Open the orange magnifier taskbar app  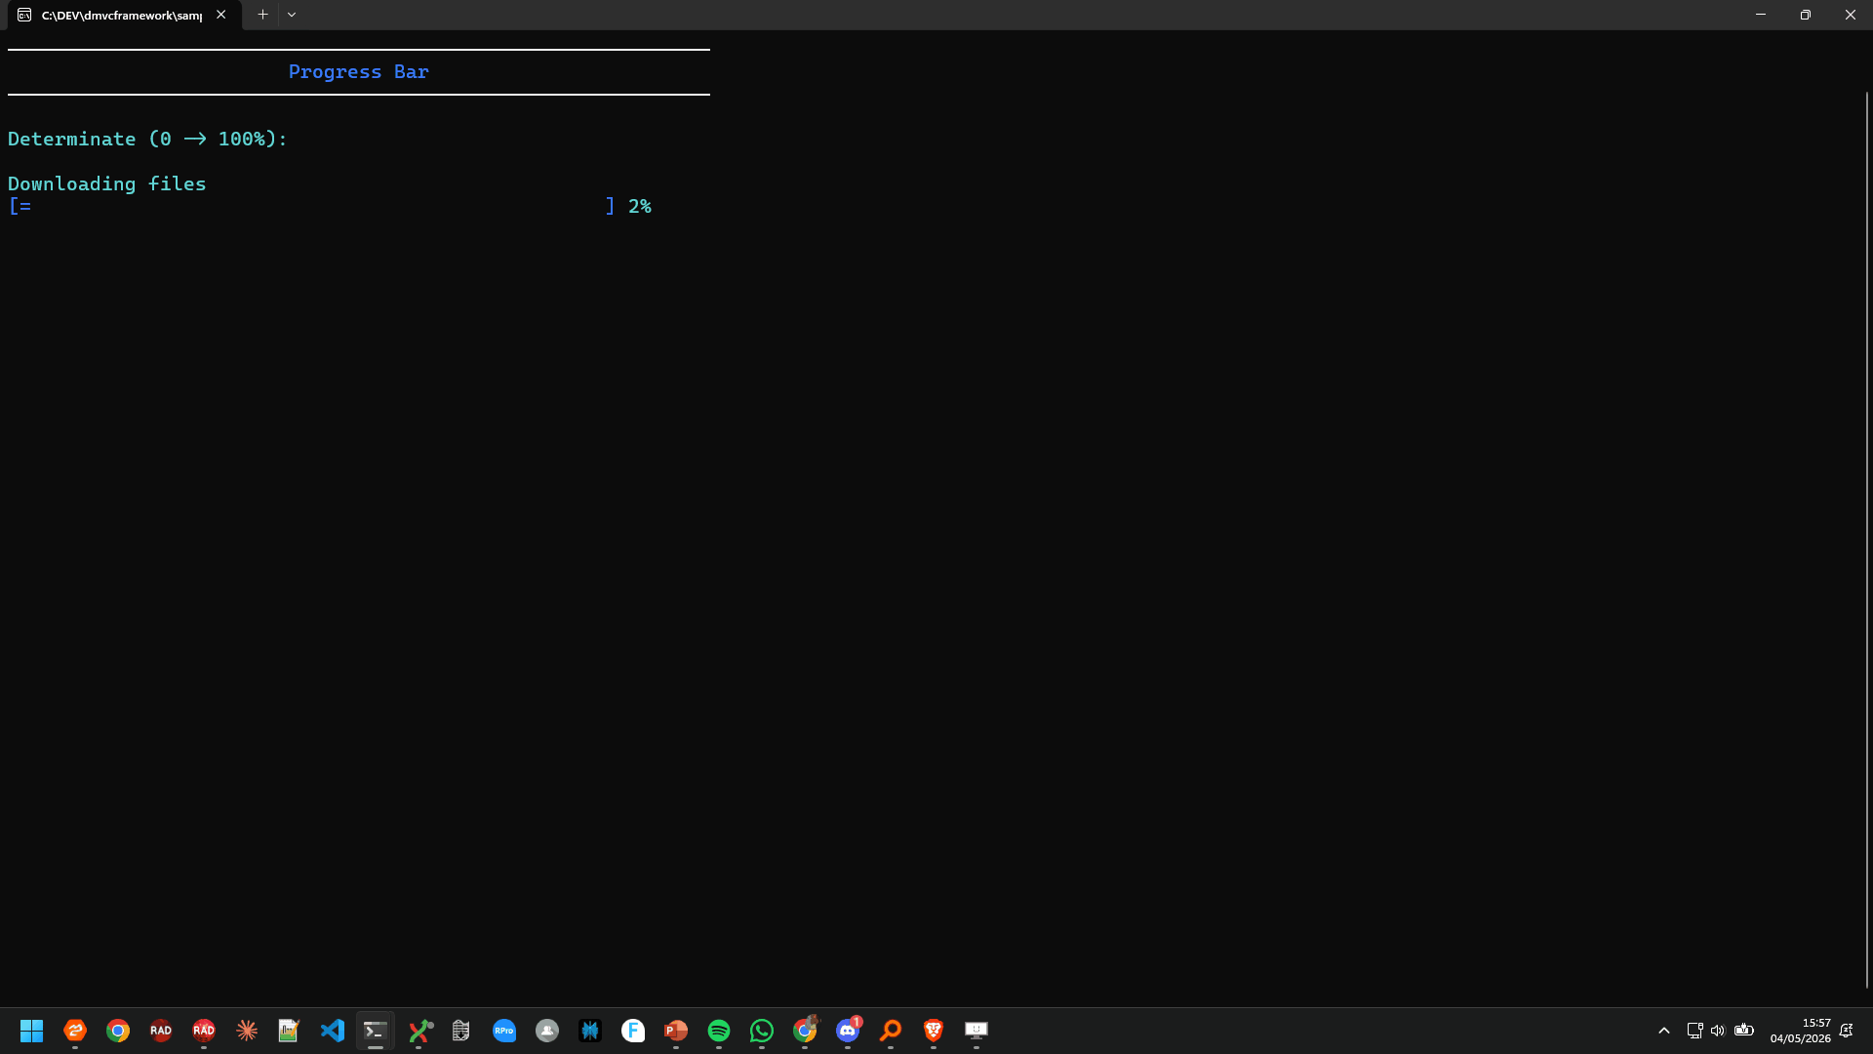(x=891, y=1031)
